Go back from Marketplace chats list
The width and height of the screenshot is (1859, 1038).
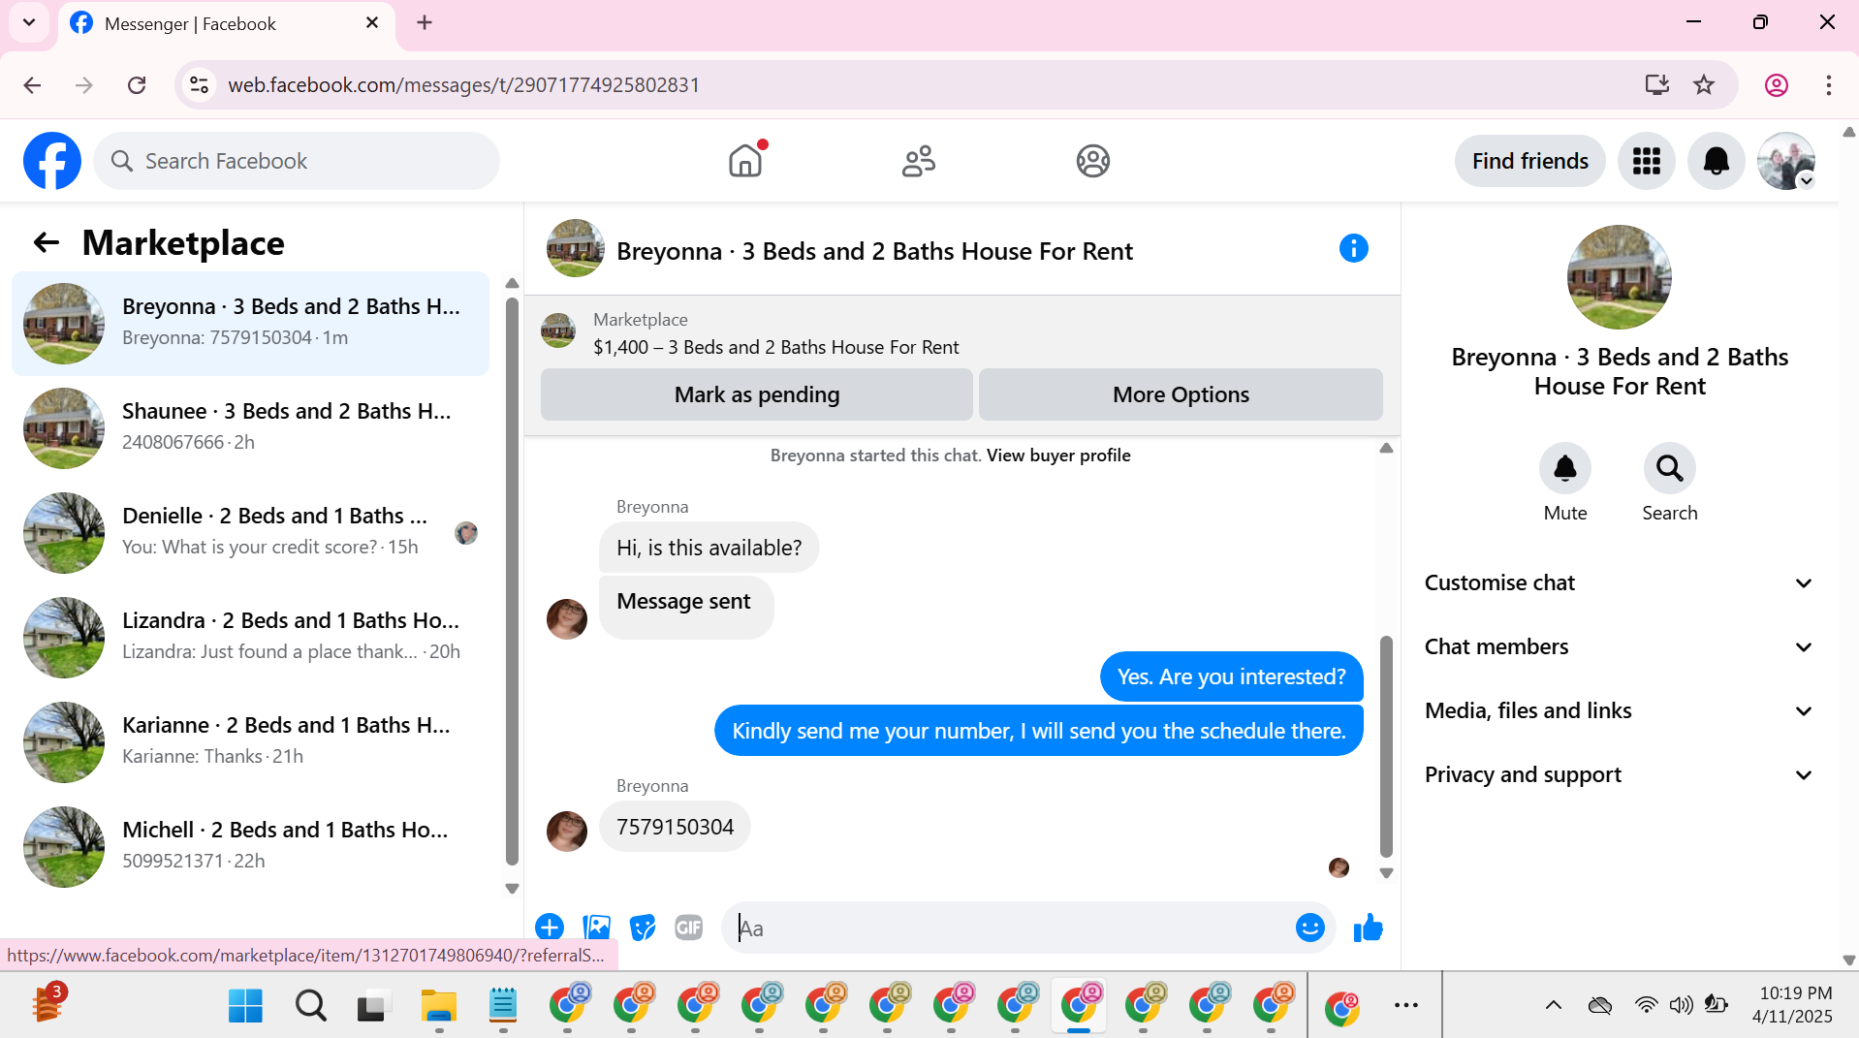click(x=47, y=242)
